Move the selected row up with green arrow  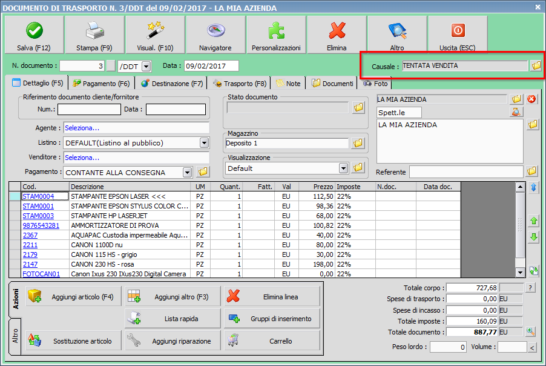tap(533, 221)
